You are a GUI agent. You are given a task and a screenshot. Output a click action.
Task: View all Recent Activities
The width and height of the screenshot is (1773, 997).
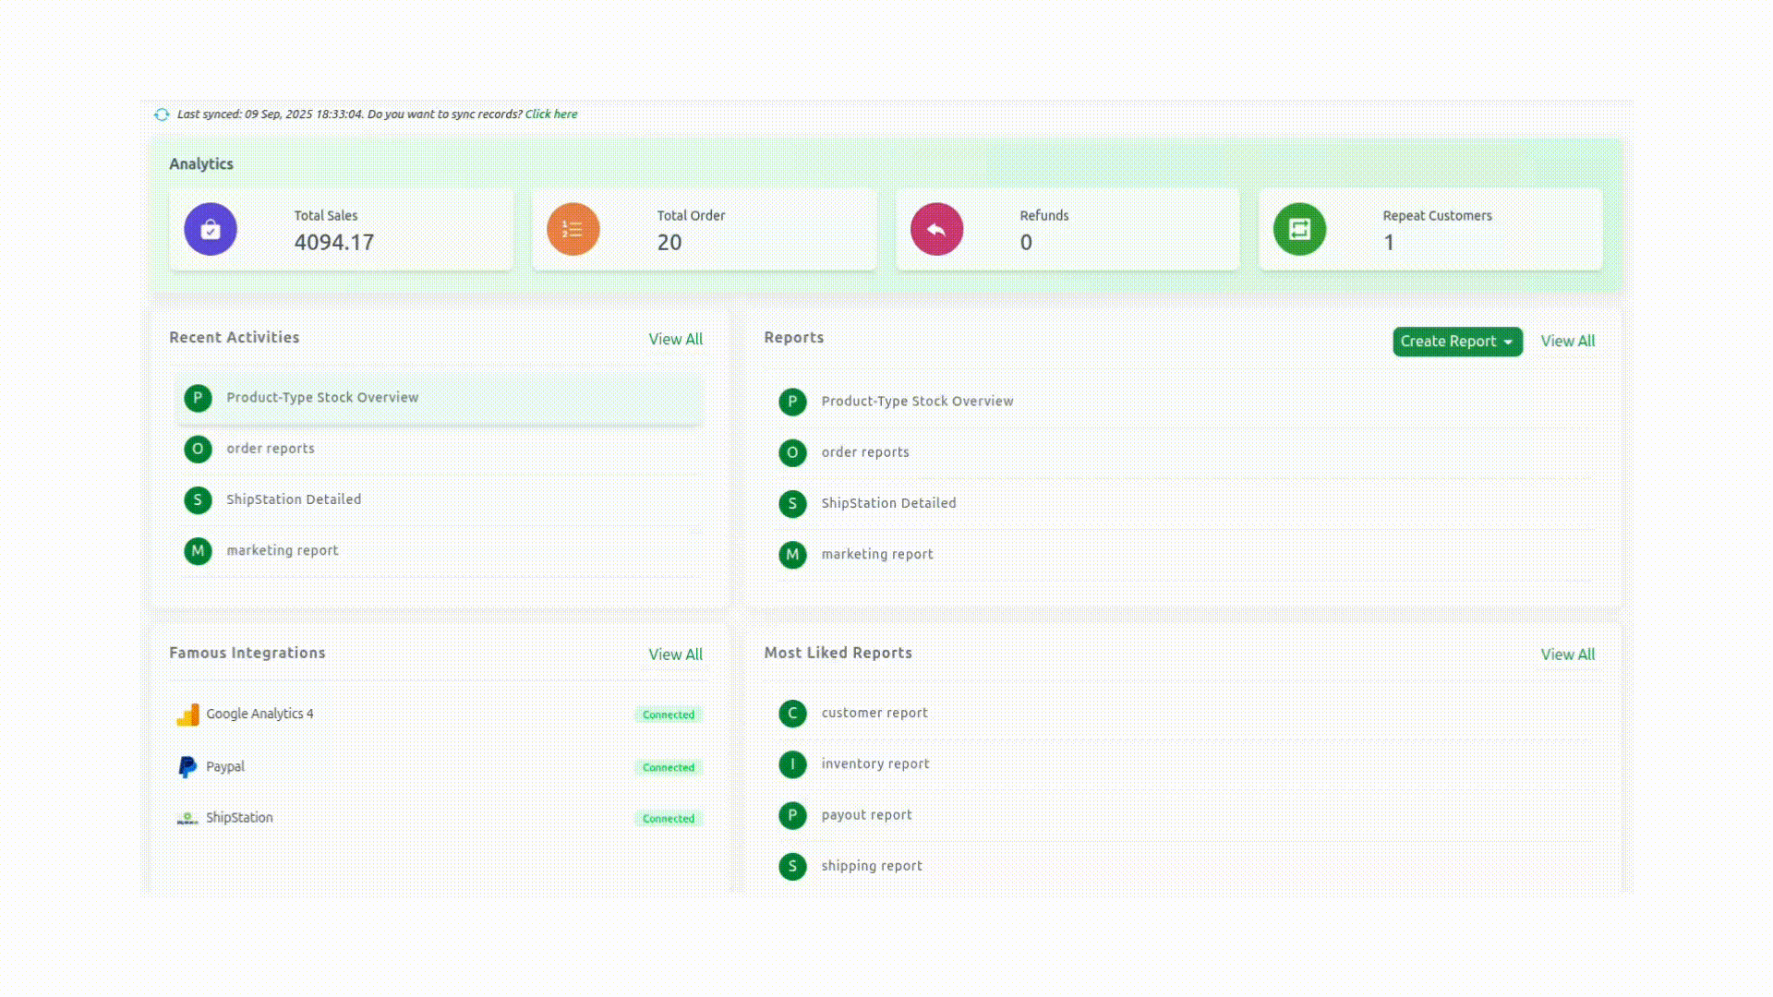click(675, 339)
